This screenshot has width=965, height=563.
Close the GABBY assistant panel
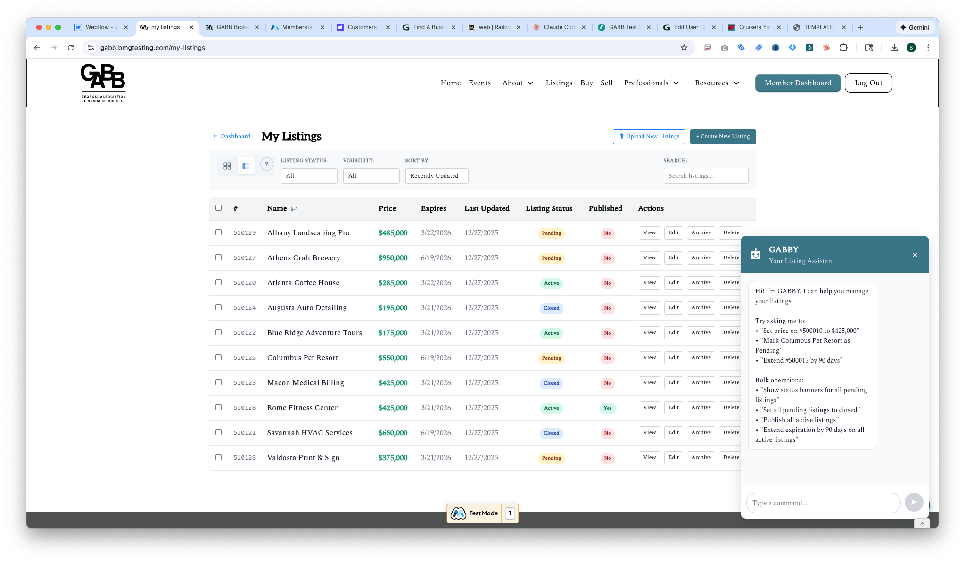pyautogui.click(x=915, y=255)
